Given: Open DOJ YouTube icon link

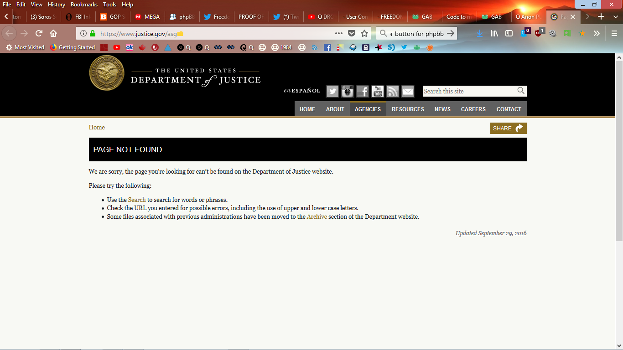Looking at the screenshot, I should [378, 91].
